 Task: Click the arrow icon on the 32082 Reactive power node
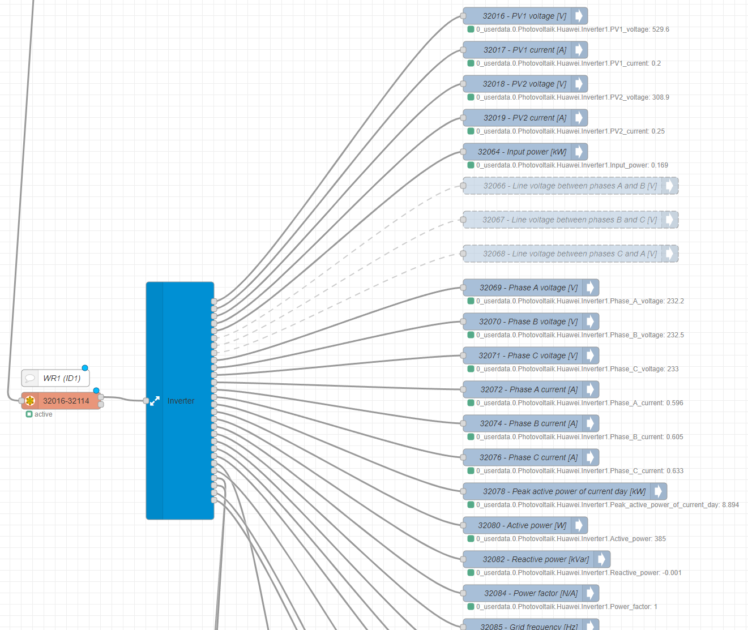tap(602, 559)
